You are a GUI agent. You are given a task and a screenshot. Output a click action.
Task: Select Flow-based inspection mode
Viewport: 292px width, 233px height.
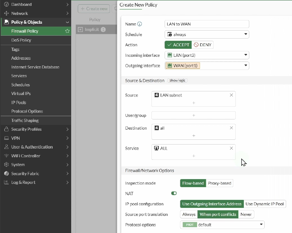pyautogui.click(x=193, y=183)
